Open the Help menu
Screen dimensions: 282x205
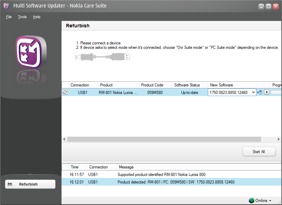tap(37, 17)
